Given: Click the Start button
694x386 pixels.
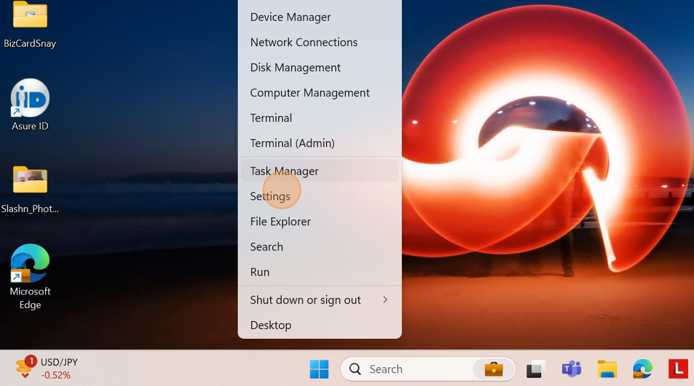Looking at the screenshot, I should point(319,369).
